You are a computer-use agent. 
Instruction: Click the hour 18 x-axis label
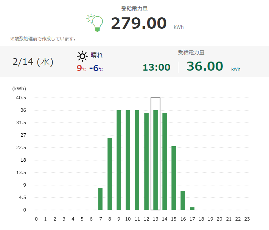point(201,219)
